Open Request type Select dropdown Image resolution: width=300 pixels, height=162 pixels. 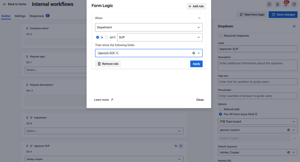click(x=56, y=70)
